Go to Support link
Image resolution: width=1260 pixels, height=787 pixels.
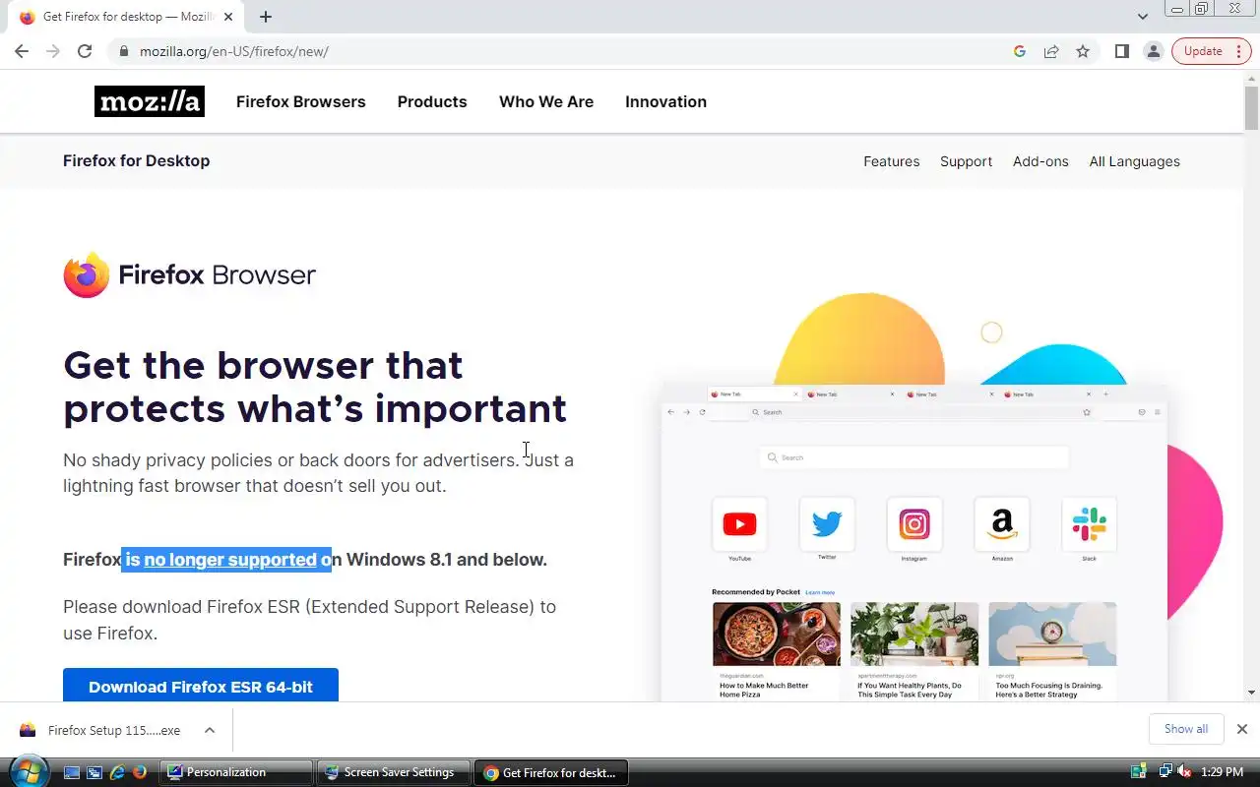[966, 161]
